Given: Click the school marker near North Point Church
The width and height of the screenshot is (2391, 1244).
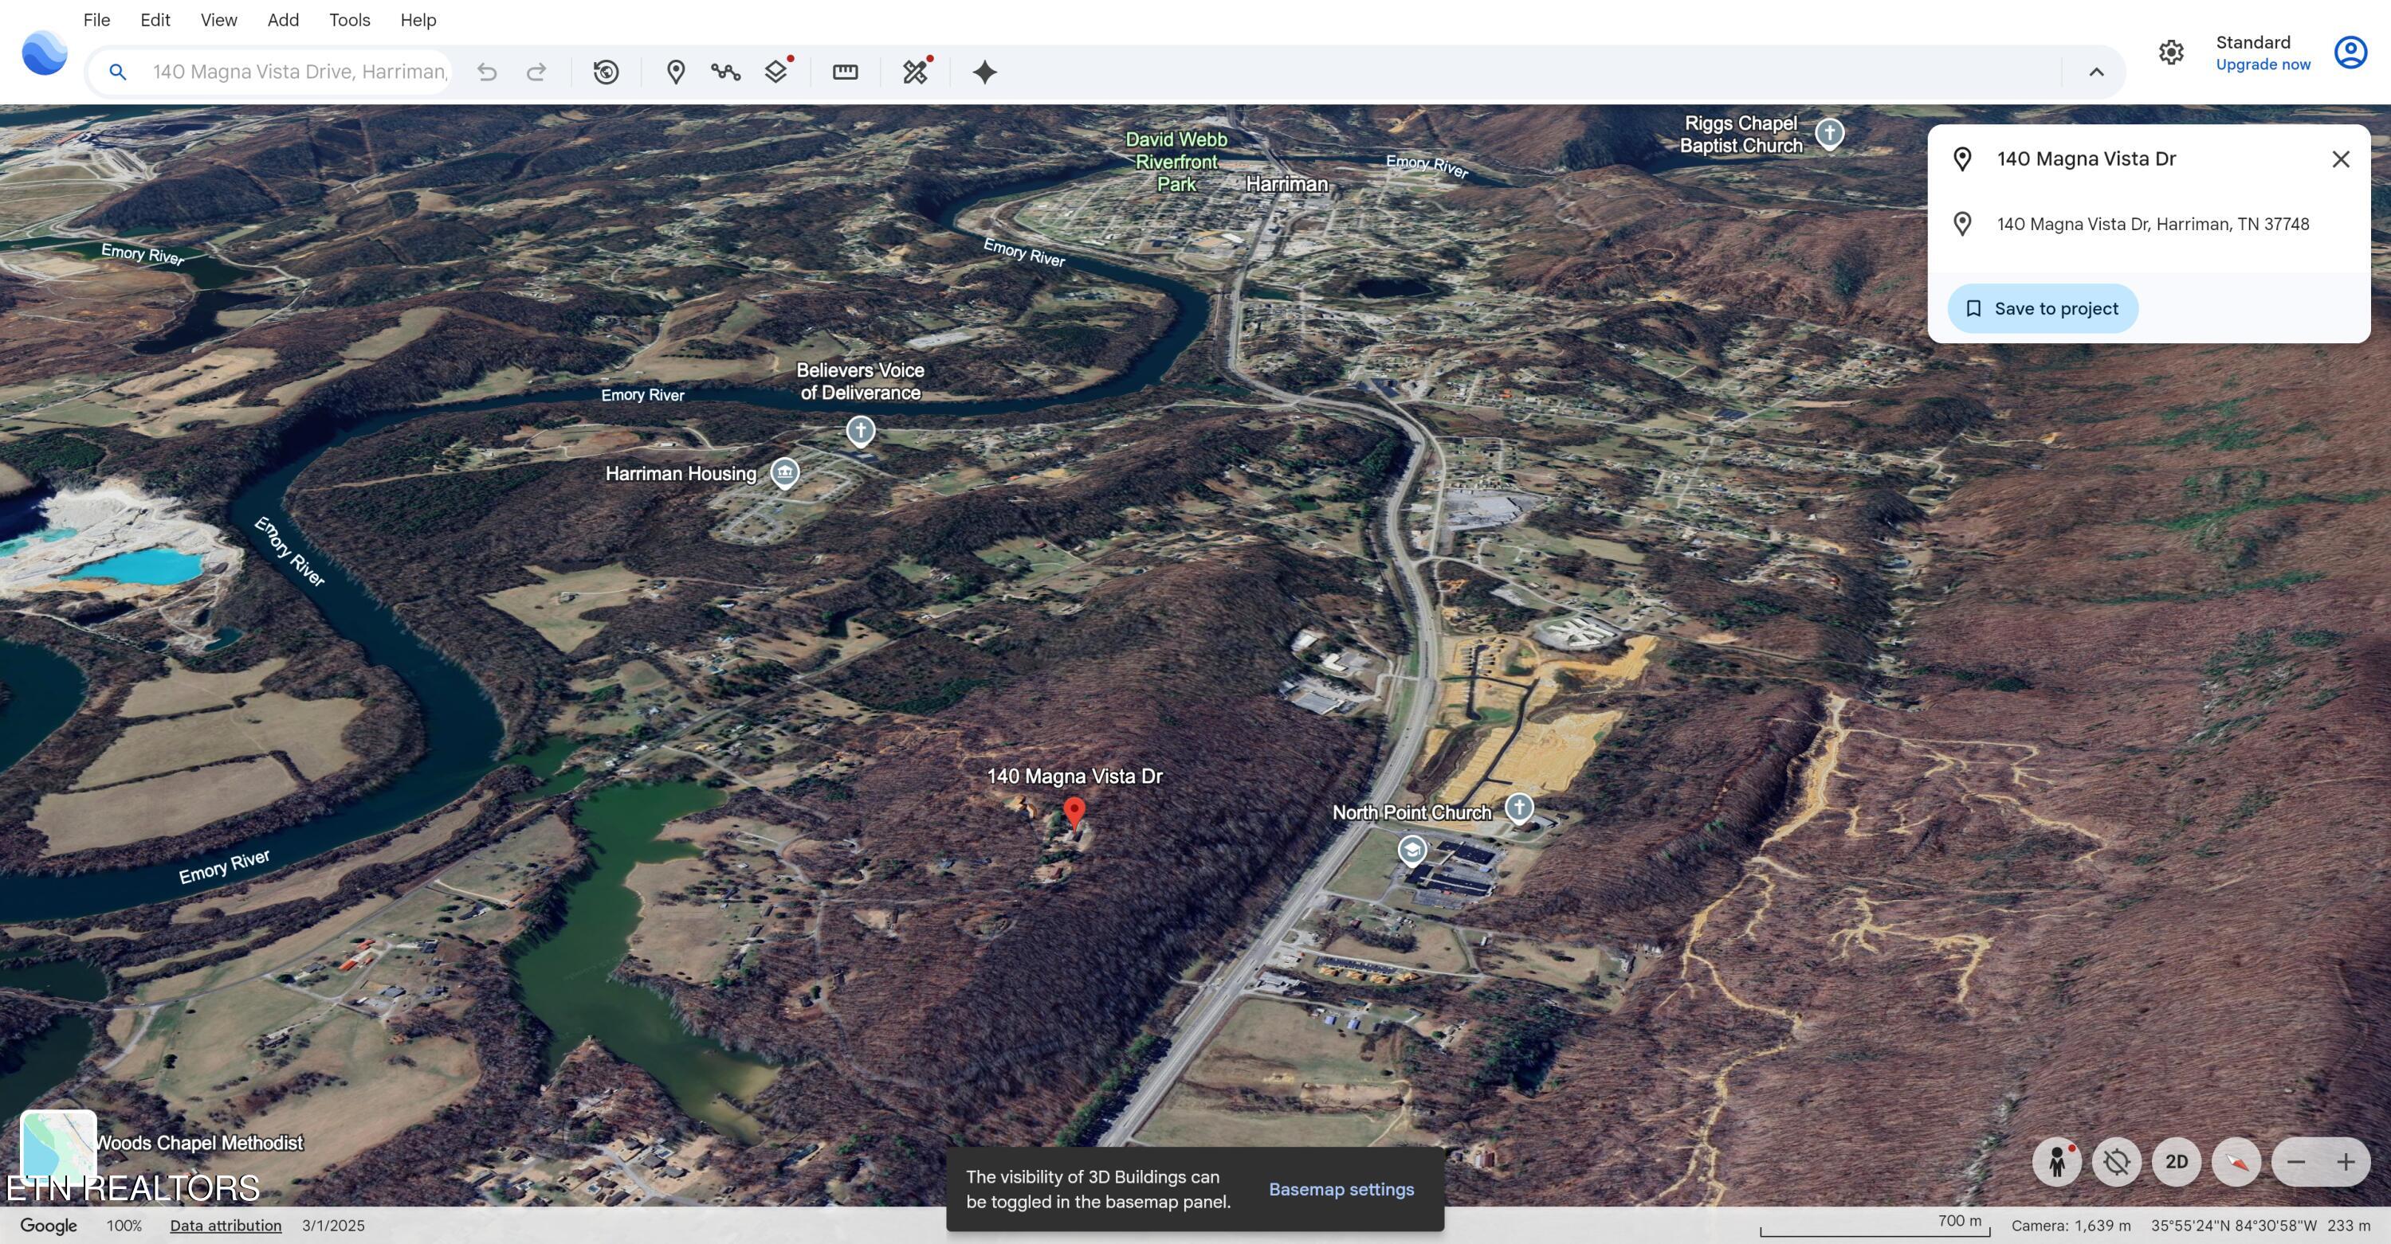Looking at the screenshot, I should pos(1411,850).
